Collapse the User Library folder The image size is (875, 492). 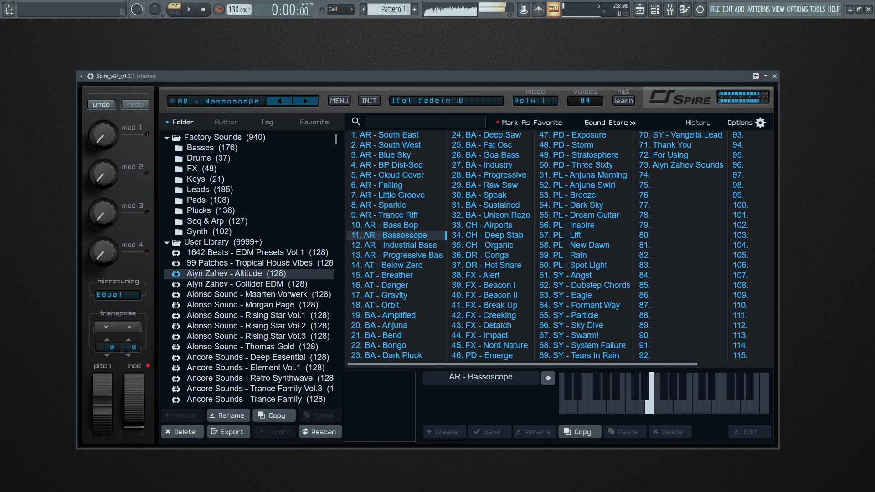coord(167,242)
